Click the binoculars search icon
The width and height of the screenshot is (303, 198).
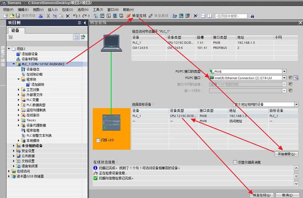click(x=252, y=16)
